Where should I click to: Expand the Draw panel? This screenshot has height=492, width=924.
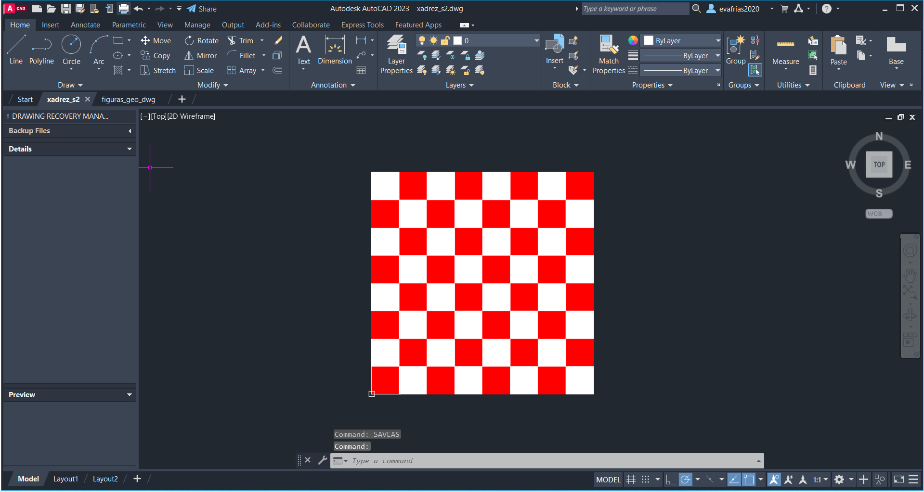70,85
